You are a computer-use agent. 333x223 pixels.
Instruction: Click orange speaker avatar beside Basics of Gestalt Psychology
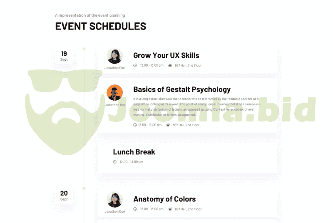pyautogui.click(x=114, y=92)
